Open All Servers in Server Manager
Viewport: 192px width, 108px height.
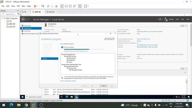click(27, 31)
